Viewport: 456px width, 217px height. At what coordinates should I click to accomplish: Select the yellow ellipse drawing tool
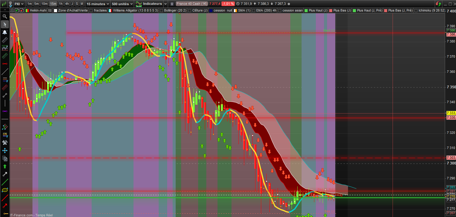click(5, 190)
